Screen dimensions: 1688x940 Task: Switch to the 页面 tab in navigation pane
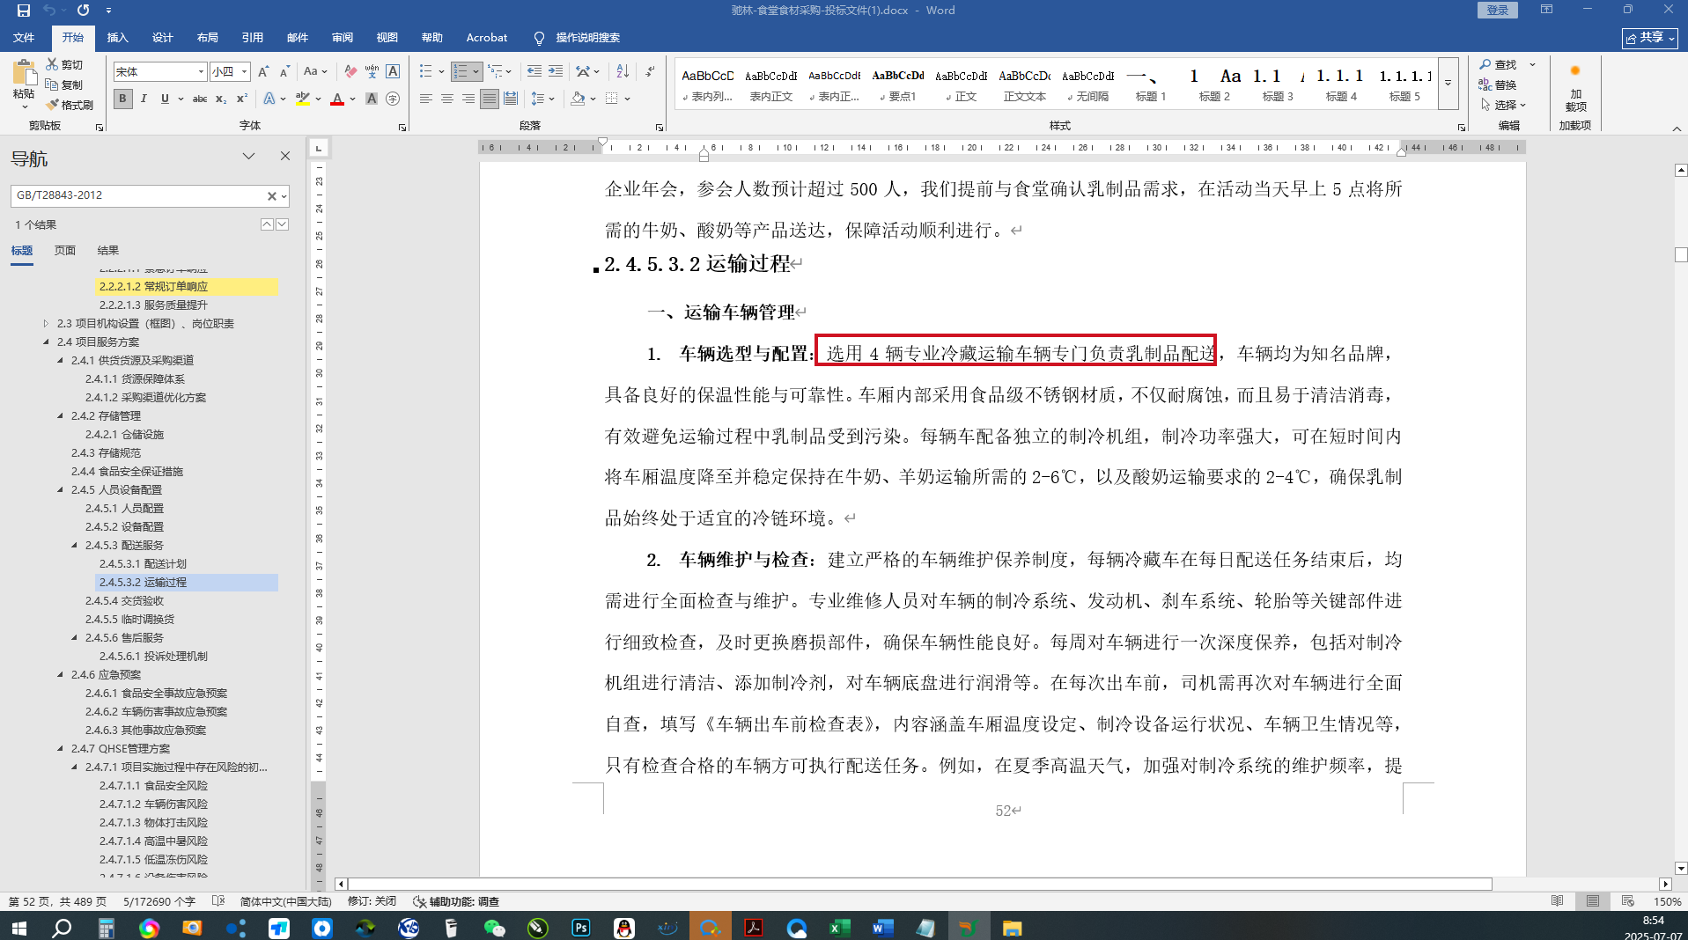65,251
